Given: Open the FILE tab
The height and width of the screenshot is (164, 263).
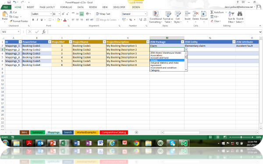Looking at the screenshot, I should coord(6,7).
